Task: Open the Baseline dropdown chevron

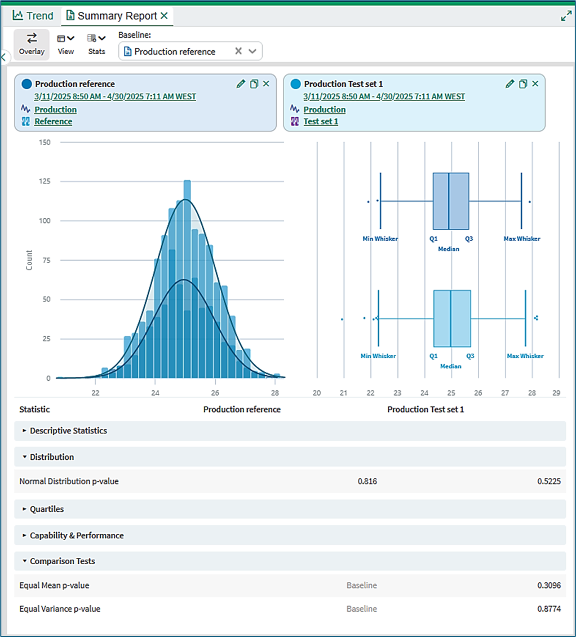Action: [252, 51]
